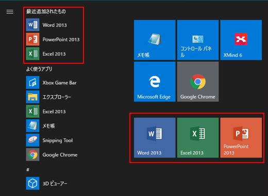The height and width of the screenshot is (196, 268).
Task: Open the メモ帳 tile
Action: 155,40
